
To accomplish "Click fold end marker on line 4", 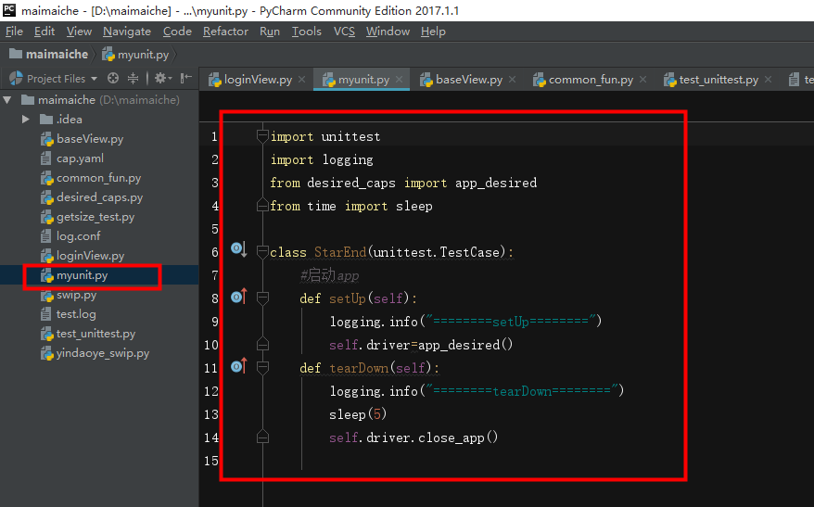I will pos(262,206).
